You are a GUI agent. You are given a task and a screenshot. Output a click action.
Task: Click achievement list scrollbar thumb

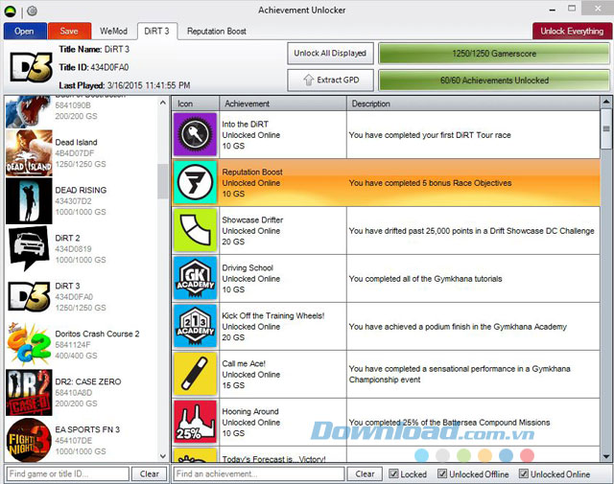(606, 130)
